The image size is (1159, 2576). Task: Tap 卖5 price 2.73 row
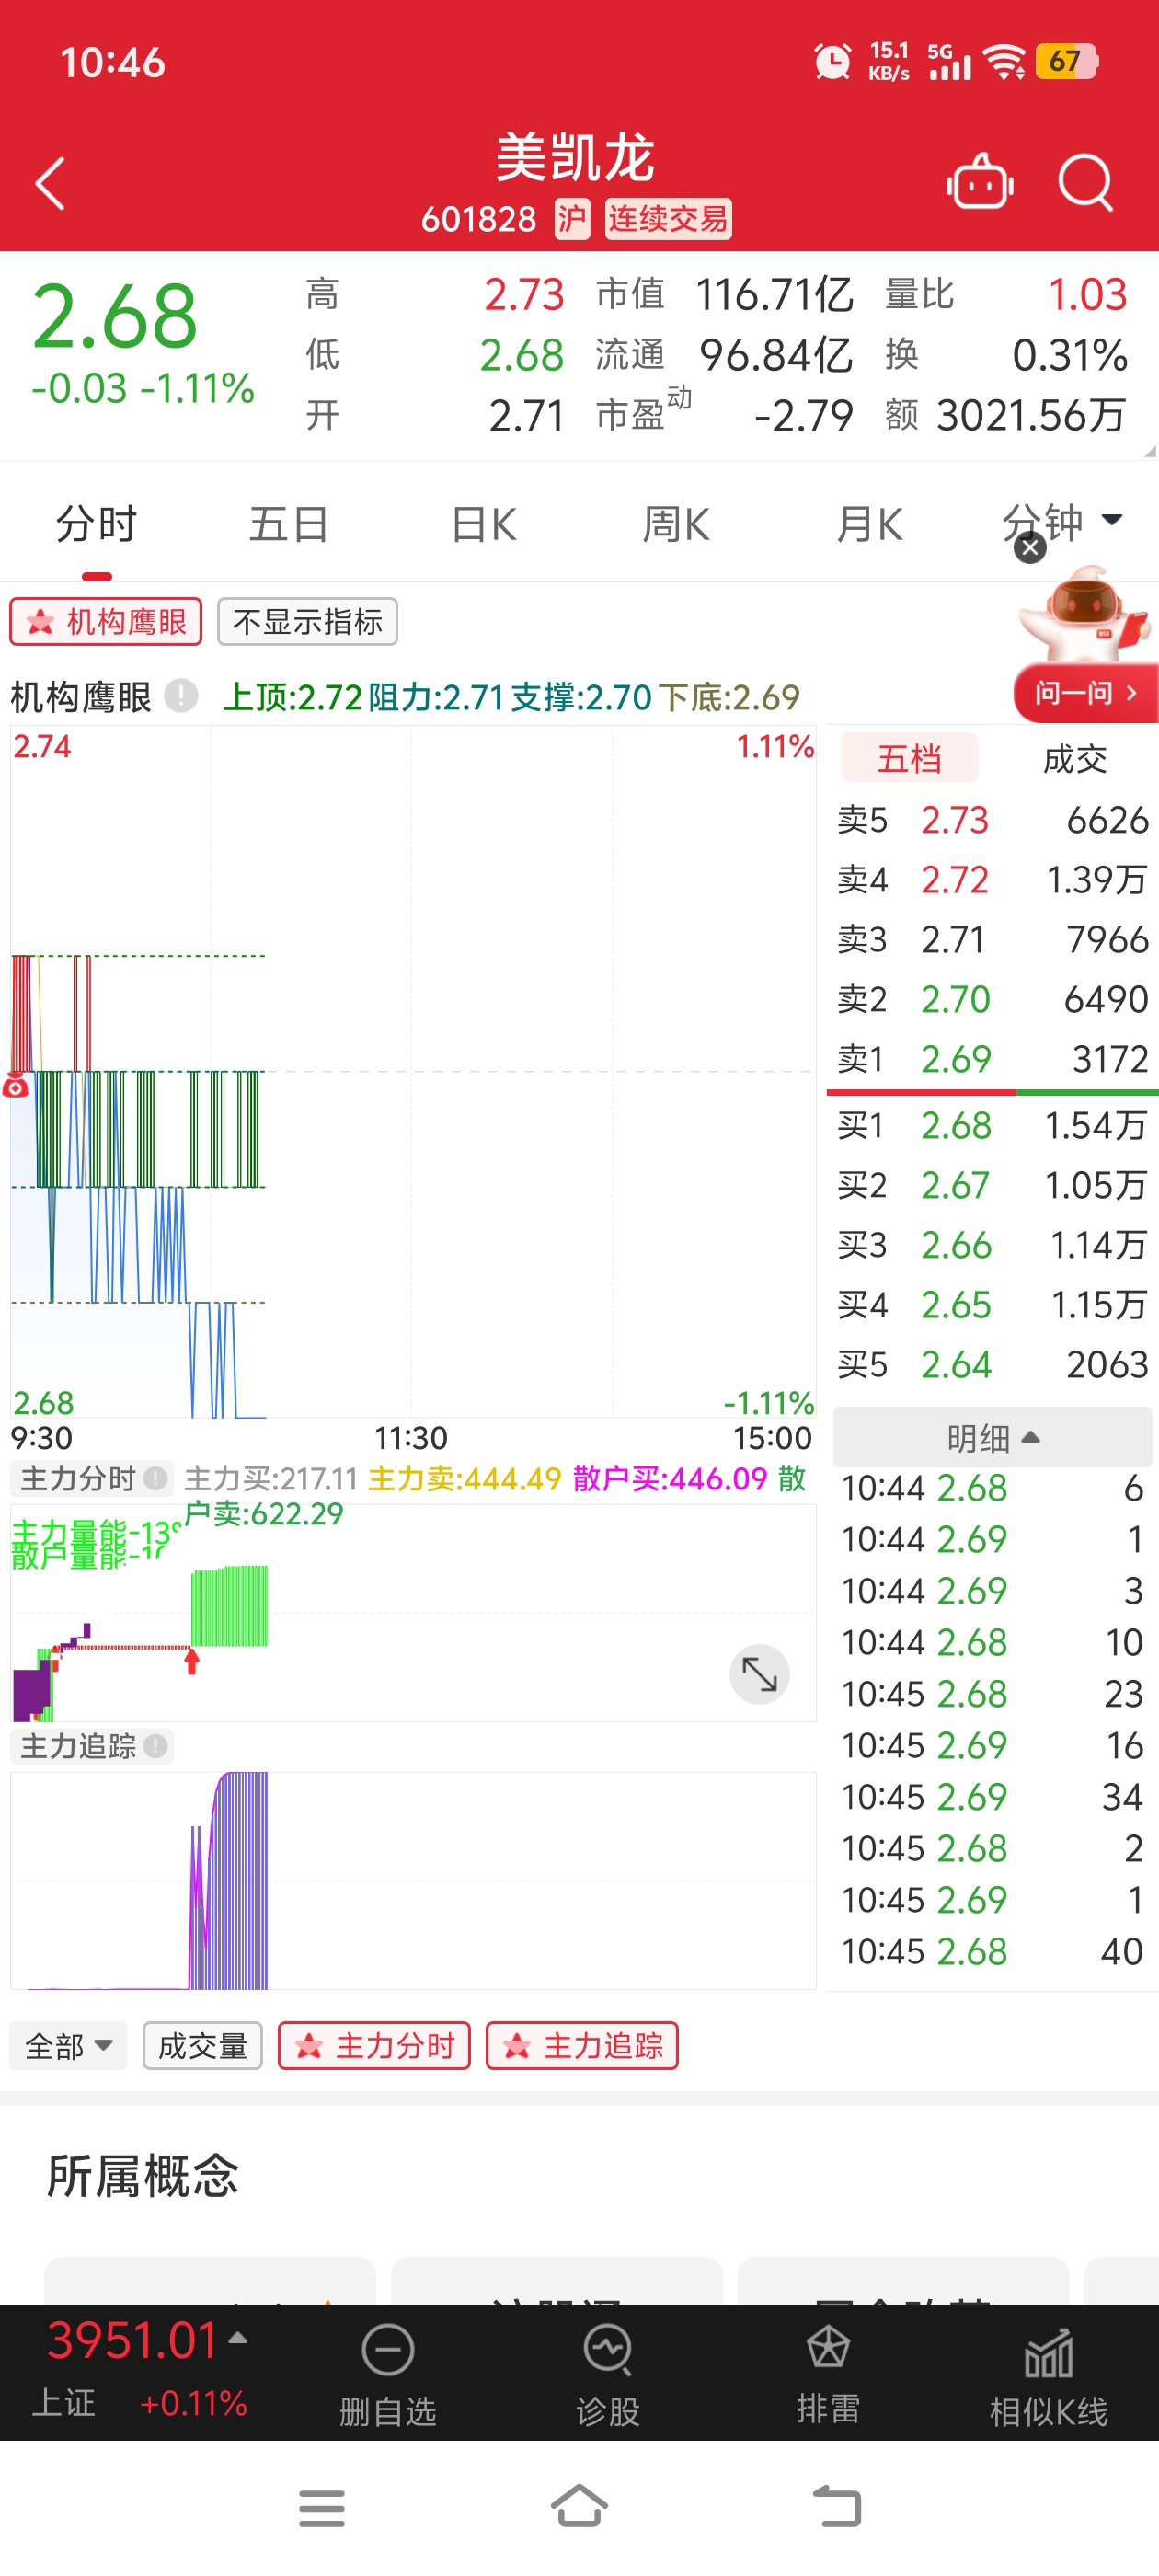pos(992,820)
